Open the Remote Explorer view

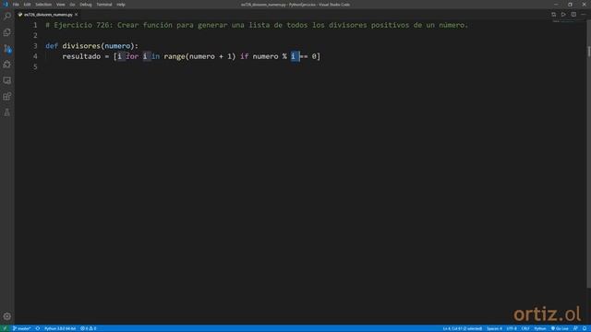point(7,80)
